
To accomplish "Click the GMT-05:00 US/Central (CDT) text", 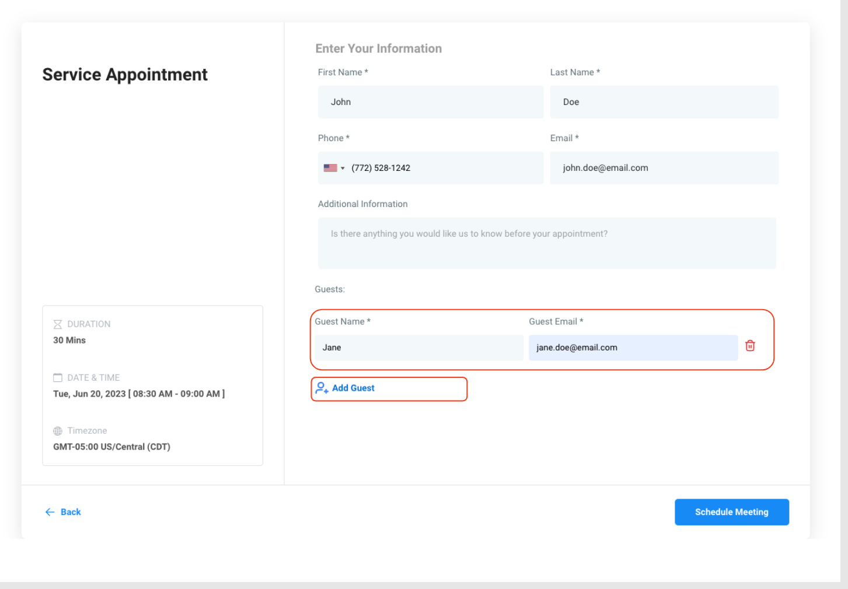I will [111, 447].
